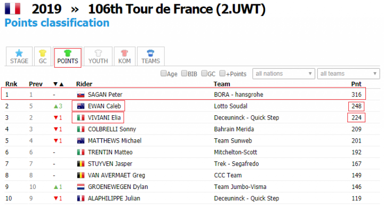Image resolution: width=384 pixels, height=205 pixels.
Task: Click the white jersey YOUTH icon
Action: point(98,53)
